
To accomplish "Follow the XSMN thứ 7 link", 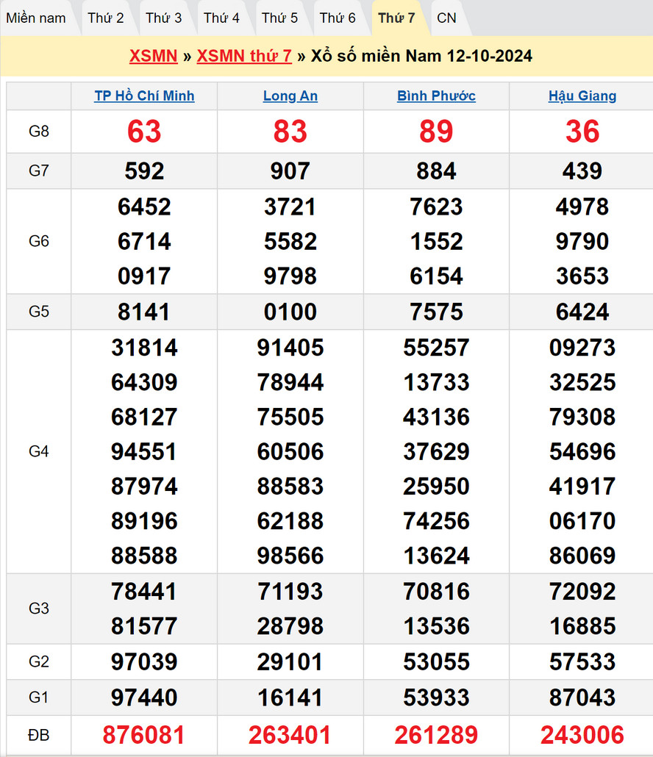I will pos(244,56).
